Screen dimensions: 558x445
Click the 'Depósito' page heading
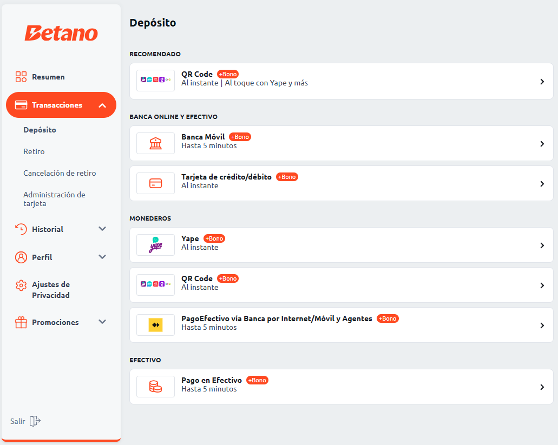(153, 23)
